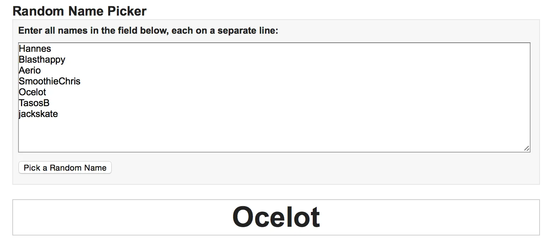
Task: Click gray panel area right of Pick button
Action: coord(290,168)
